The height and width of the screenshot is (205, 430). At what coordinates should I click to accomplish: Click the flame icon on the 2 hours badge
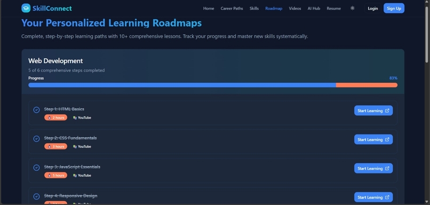(x=50, y=117)
